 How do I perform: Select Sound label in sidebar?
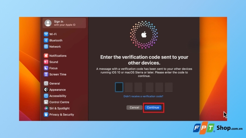pyautogui.click(x=54, y=62)
